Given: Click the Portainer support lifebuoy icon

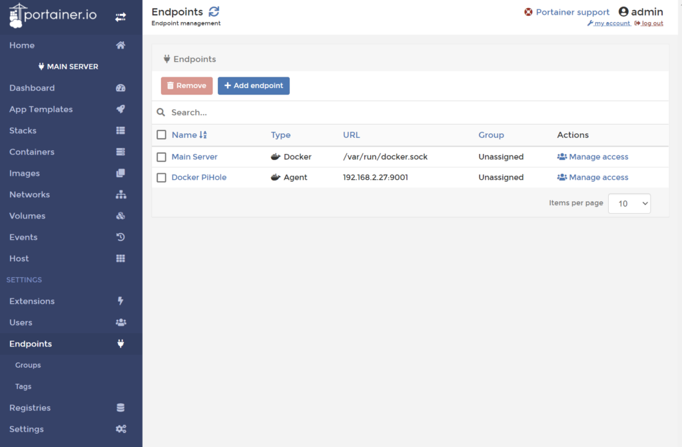Looking at the screenshot, I should coord(528,12).
